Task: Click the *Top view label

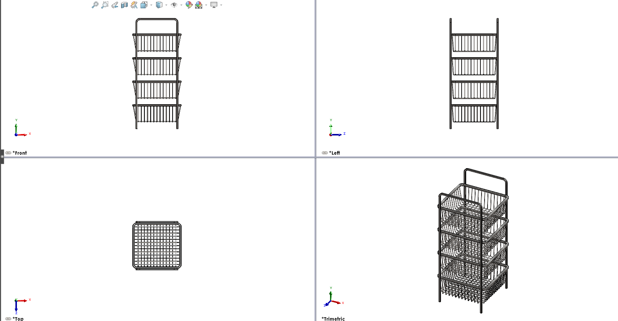Action: (x=18, y=319)
